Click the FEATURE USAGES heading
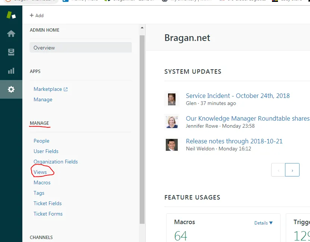 [192, 197]
